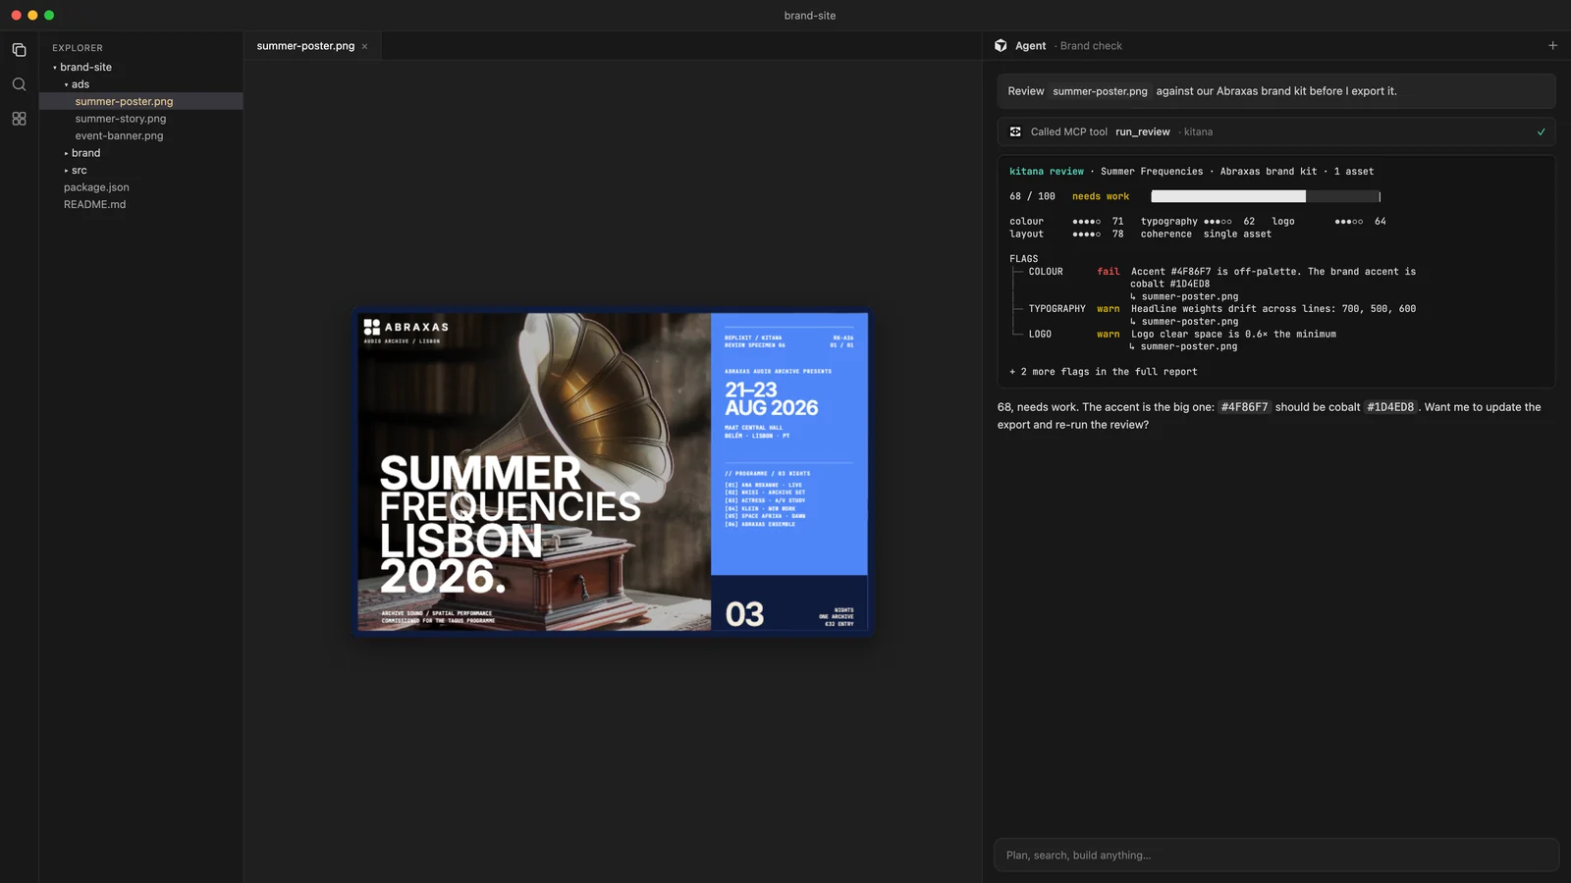Click the green checkmark on run_review row
The height and width of the screenshot is (883, 1571).
pos(1541,131)
